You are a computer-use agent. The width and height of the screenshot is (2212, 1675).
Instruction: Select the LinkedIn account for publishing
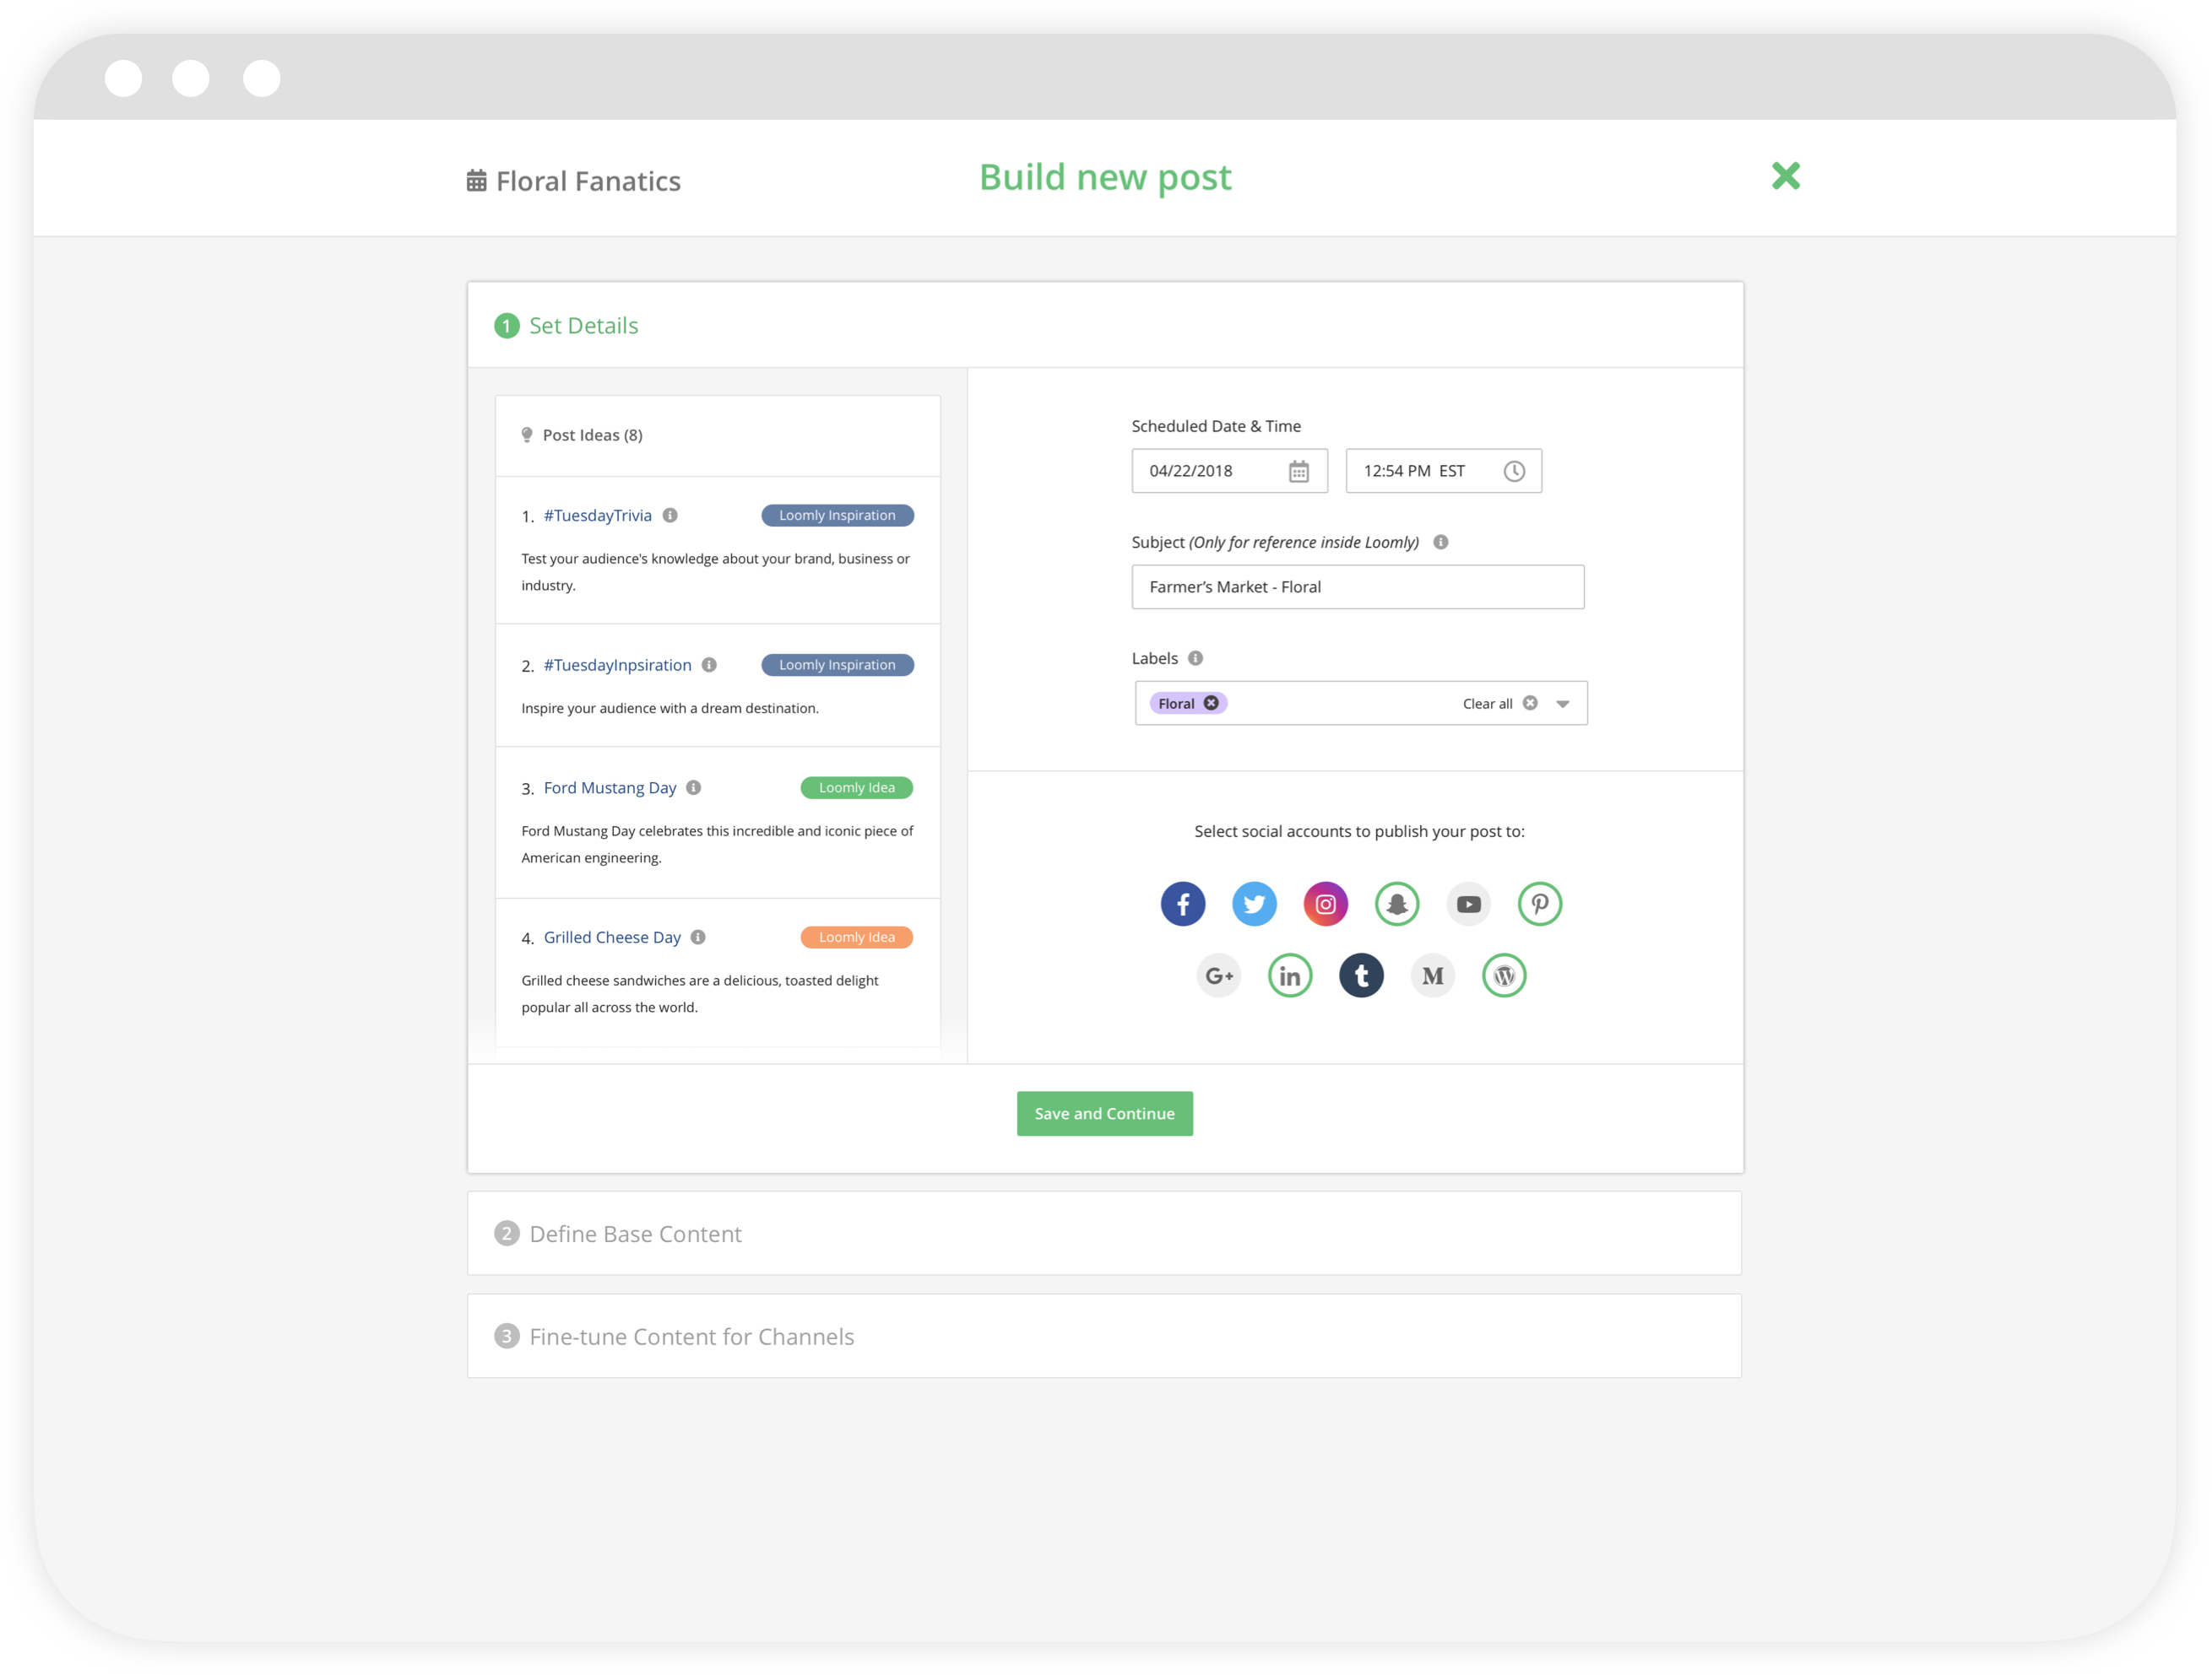tap(1290, 975)
